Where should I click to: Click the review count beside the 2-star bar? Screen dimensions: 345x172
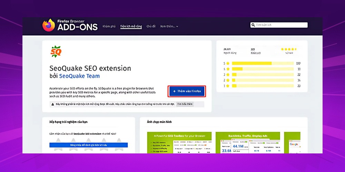point(299,80)
